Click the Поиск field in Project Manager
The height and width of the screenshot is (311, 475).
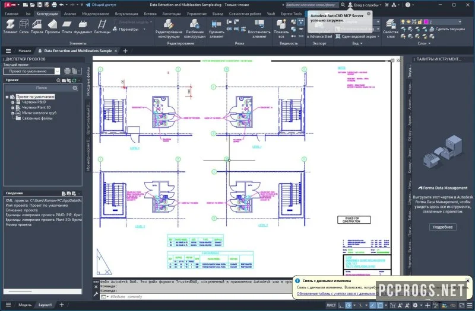pos(42,88)
